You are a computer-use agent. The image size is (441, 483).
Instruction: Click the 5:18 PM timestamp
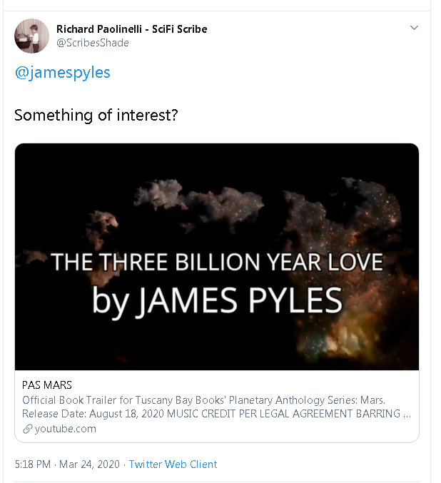(32, 464)
